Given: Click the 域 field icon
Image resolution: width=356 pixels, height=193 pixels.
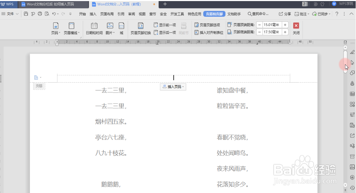Looking at the screenshot, I should tap(122, 28).
